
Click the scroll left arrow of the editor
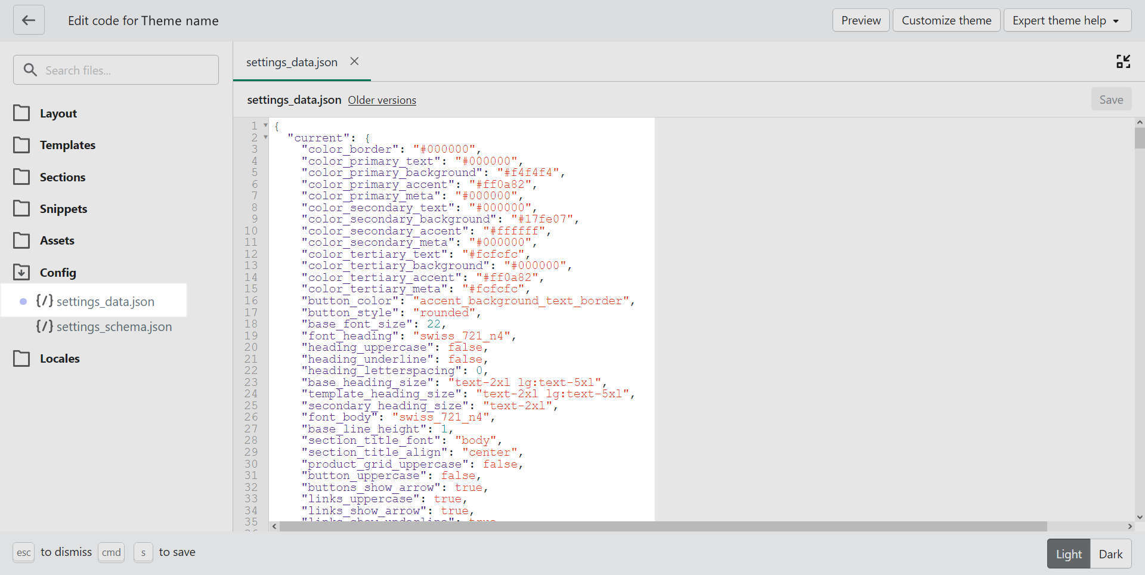pyautogui.click(x=274, y=527)
